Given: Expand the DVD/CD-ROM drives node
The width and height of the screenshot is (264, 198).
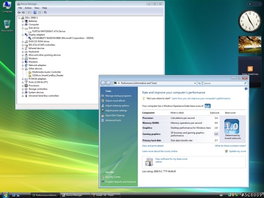Looking at the screenshot, I should (x=23, y=41).
